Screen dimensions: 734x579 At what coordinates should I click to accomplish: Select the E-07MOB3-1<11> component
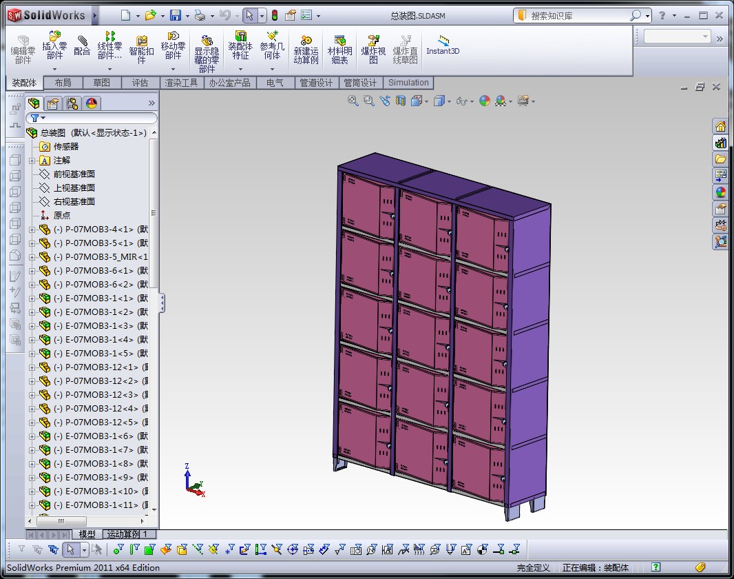pyautogui.click(x=101, y=505)
